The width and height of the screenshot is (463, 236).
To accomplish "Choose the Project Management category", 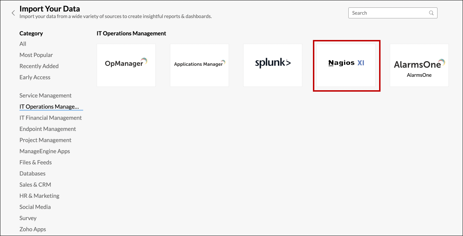I will pyautogui.click(x=45, y=140).
